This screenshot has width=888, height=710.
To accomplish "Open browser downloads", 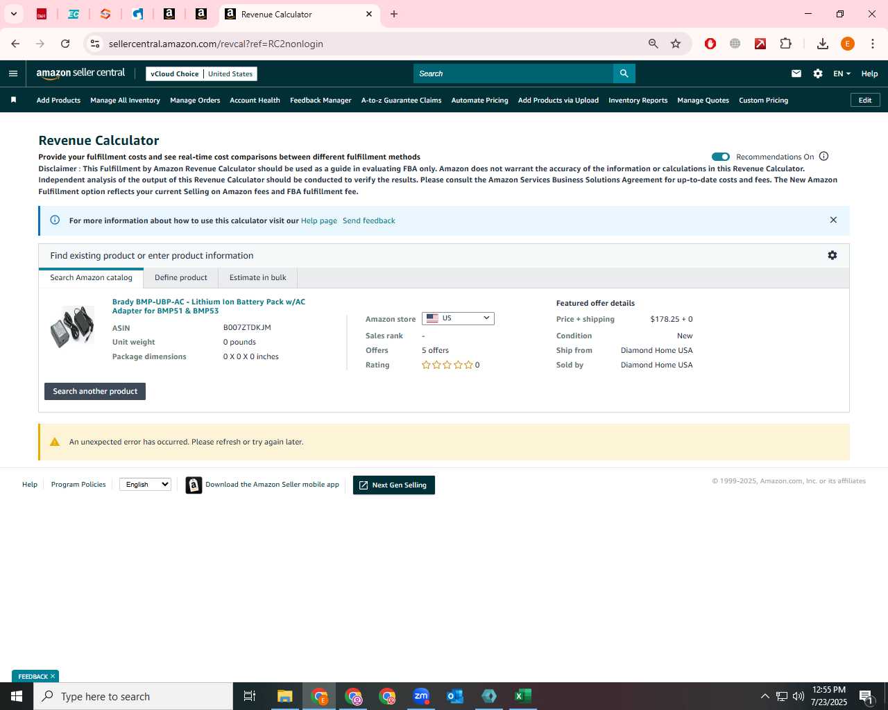I will point(823,44).
